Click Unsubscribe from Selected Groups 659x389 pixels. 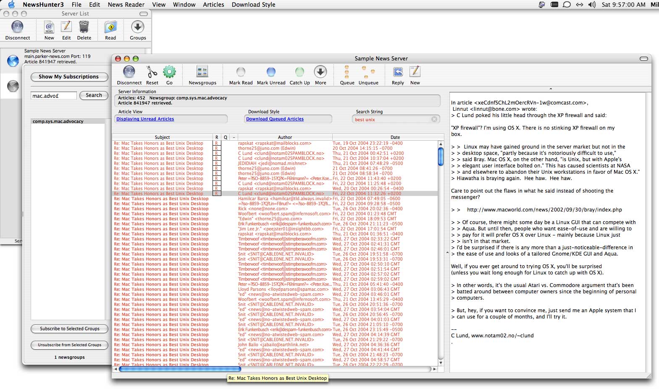(70, 345)
